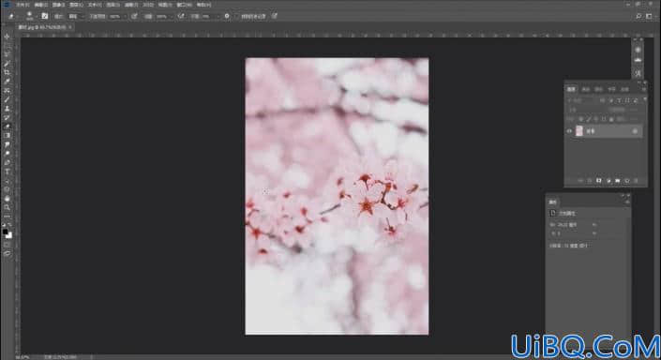The image size is (661, 360).
Task: Select the History Brush tool
Action: click(x=7, y=117)
